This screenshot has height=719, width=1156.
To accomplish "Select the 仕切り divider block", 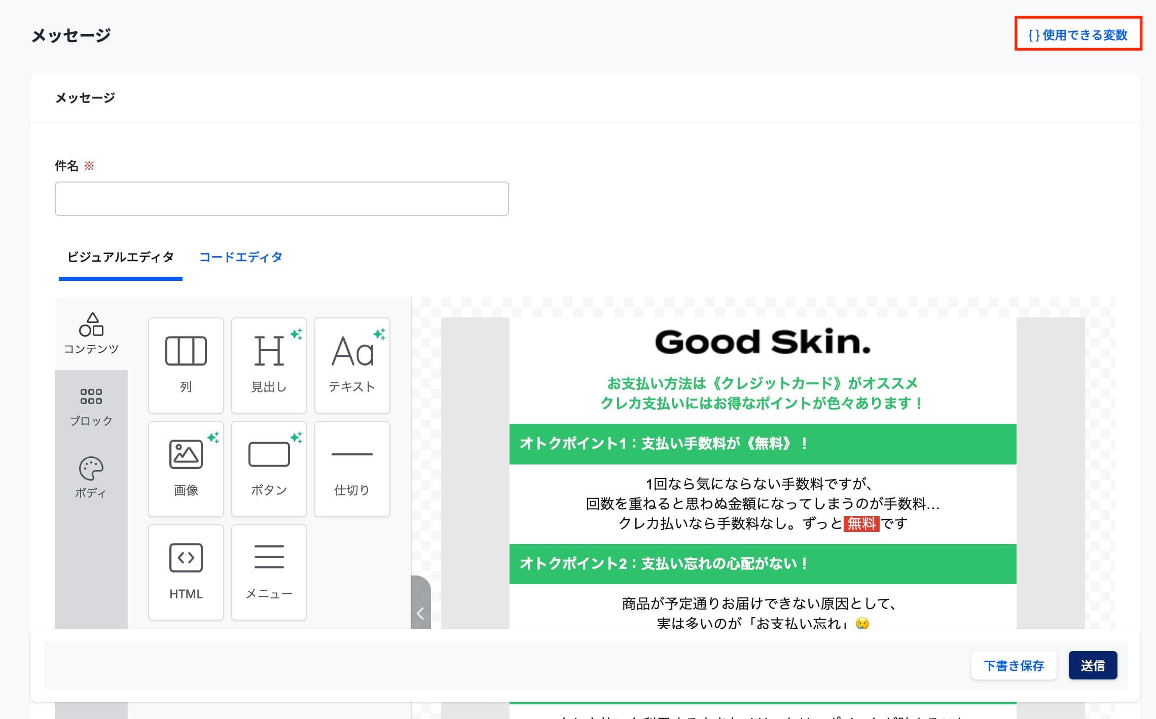I will pos(352,469).
